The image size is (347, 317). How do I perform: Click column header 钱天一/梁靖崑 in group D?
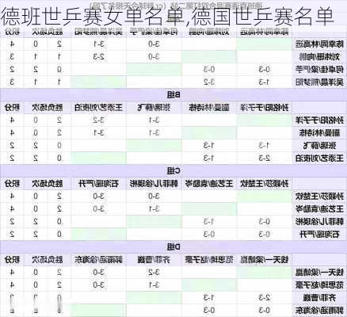pyautogui.click(x=265, y=260)
